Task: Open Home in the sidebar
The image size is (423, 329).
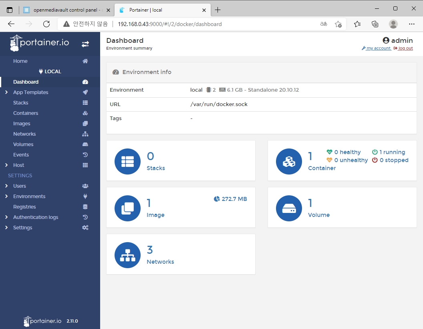Action: coord(20,61)
